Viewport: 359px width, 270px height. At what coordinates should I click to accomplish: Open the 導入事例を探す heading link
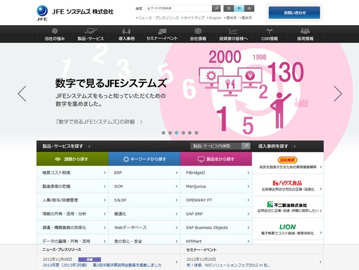(277, 146)
